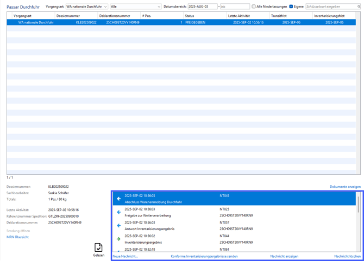Click the blue arrow icon of Antwort Inventarisierungsergebnis
The image size is (364, 261).
coord(118,226)
